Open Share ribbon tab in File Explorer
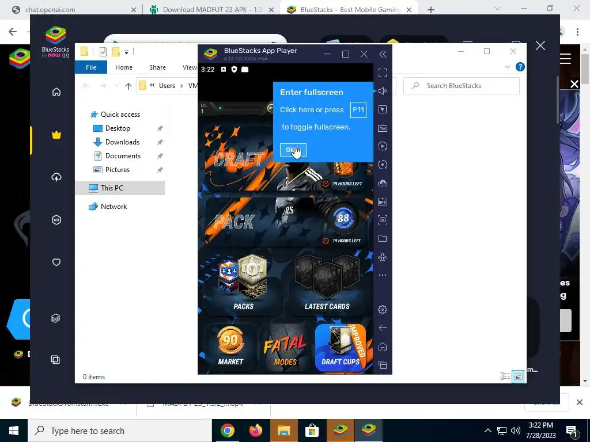The image size is (590, 442). [x=157, y=67]
